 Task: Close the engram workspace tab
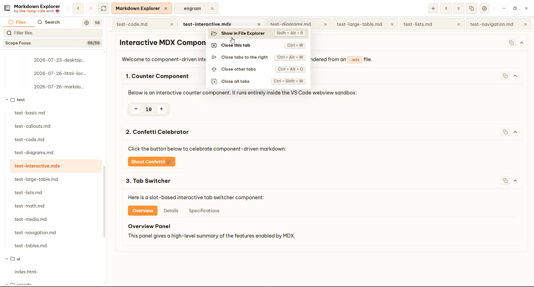tap(212, 8)
